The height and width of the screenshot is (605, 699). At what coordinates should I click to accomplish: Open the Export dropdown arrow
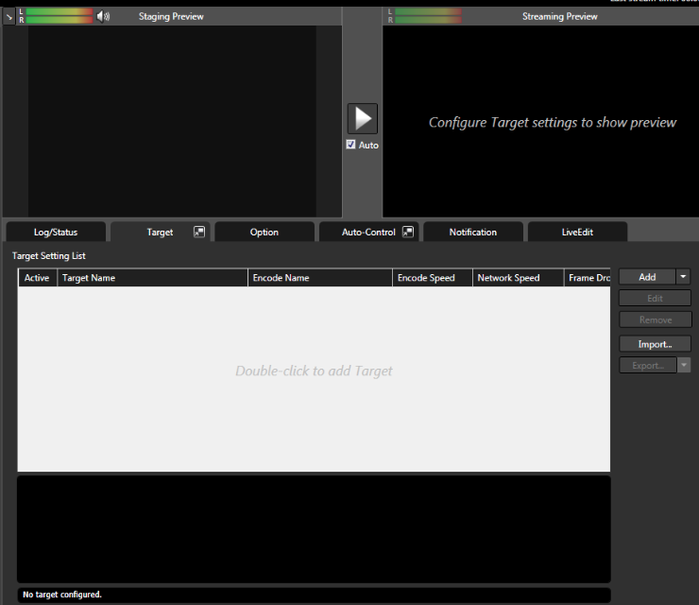(684, 365)
